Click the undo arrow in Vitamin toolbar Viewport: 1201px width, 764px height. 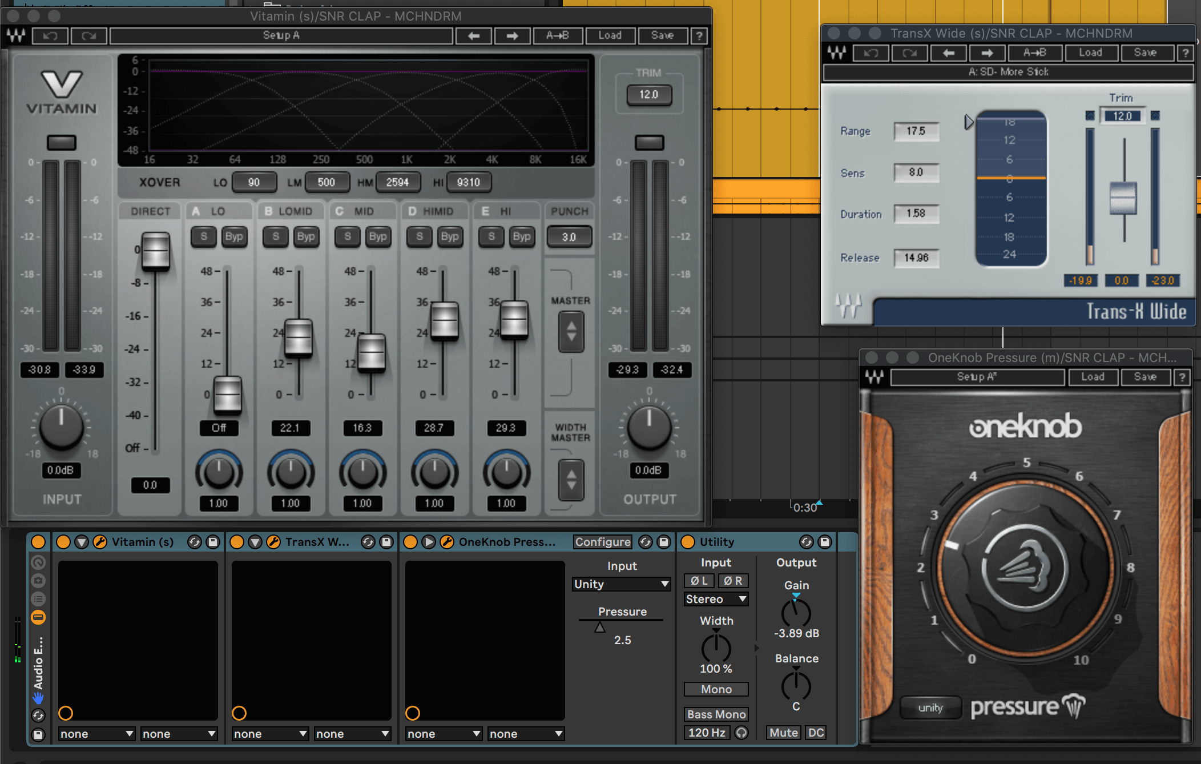51,35
